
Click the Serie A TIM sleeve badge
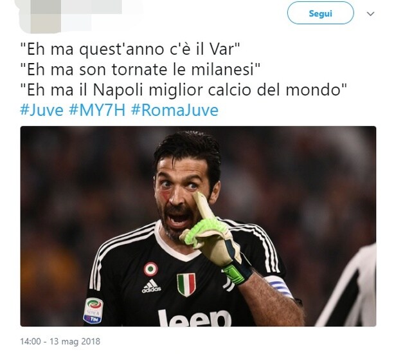pos(93,310)
